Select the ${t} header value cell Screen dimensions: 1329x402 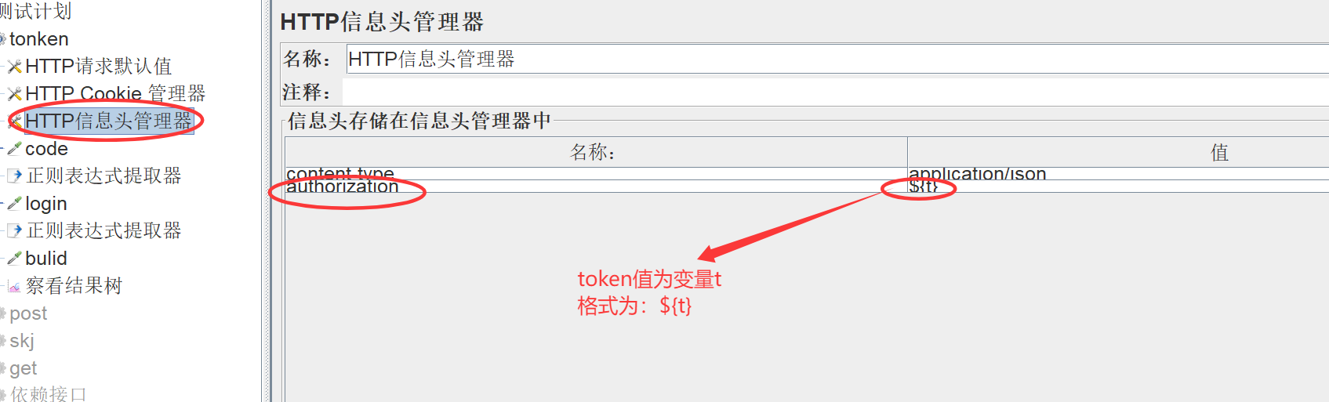pos(1118,187)
